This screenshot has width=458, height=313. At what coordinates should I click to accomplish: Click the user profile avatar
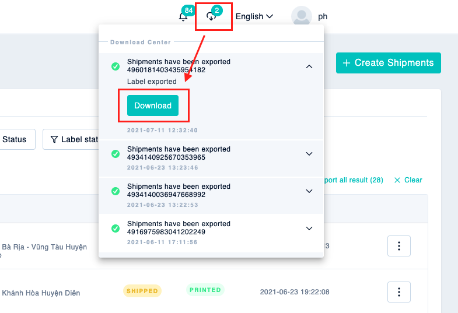pos(302,16)
